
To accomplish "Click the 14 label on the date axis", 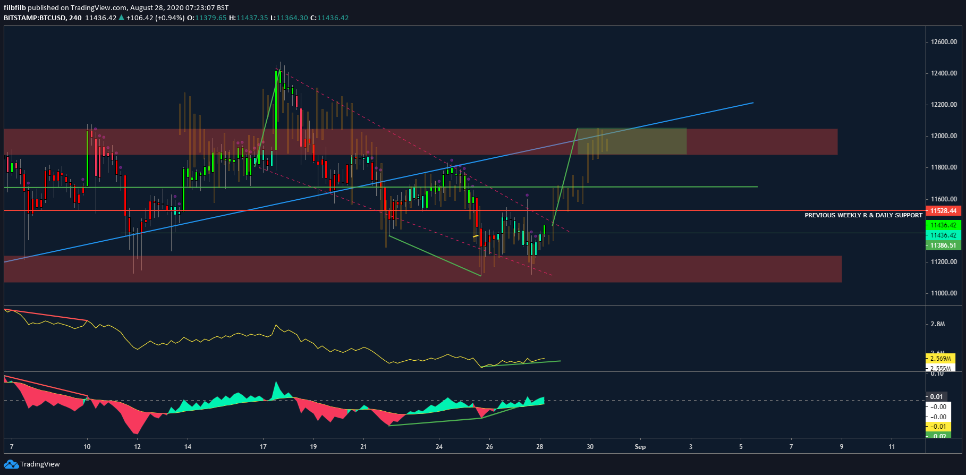I will pos(188,447).
